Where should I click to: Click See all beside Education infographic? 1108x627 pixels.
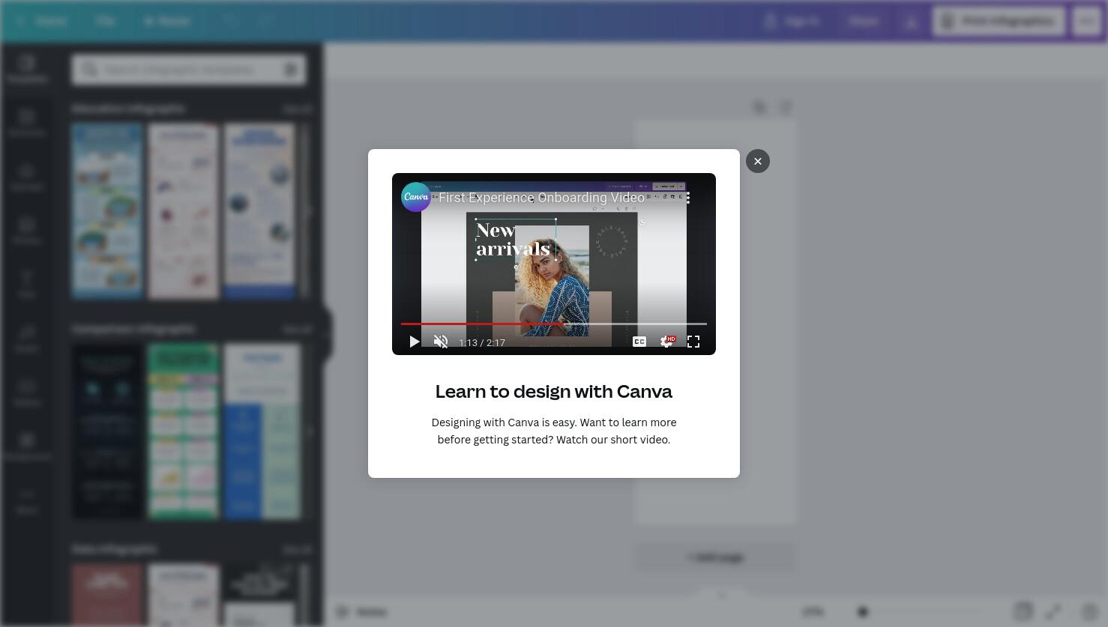(297, 109)
